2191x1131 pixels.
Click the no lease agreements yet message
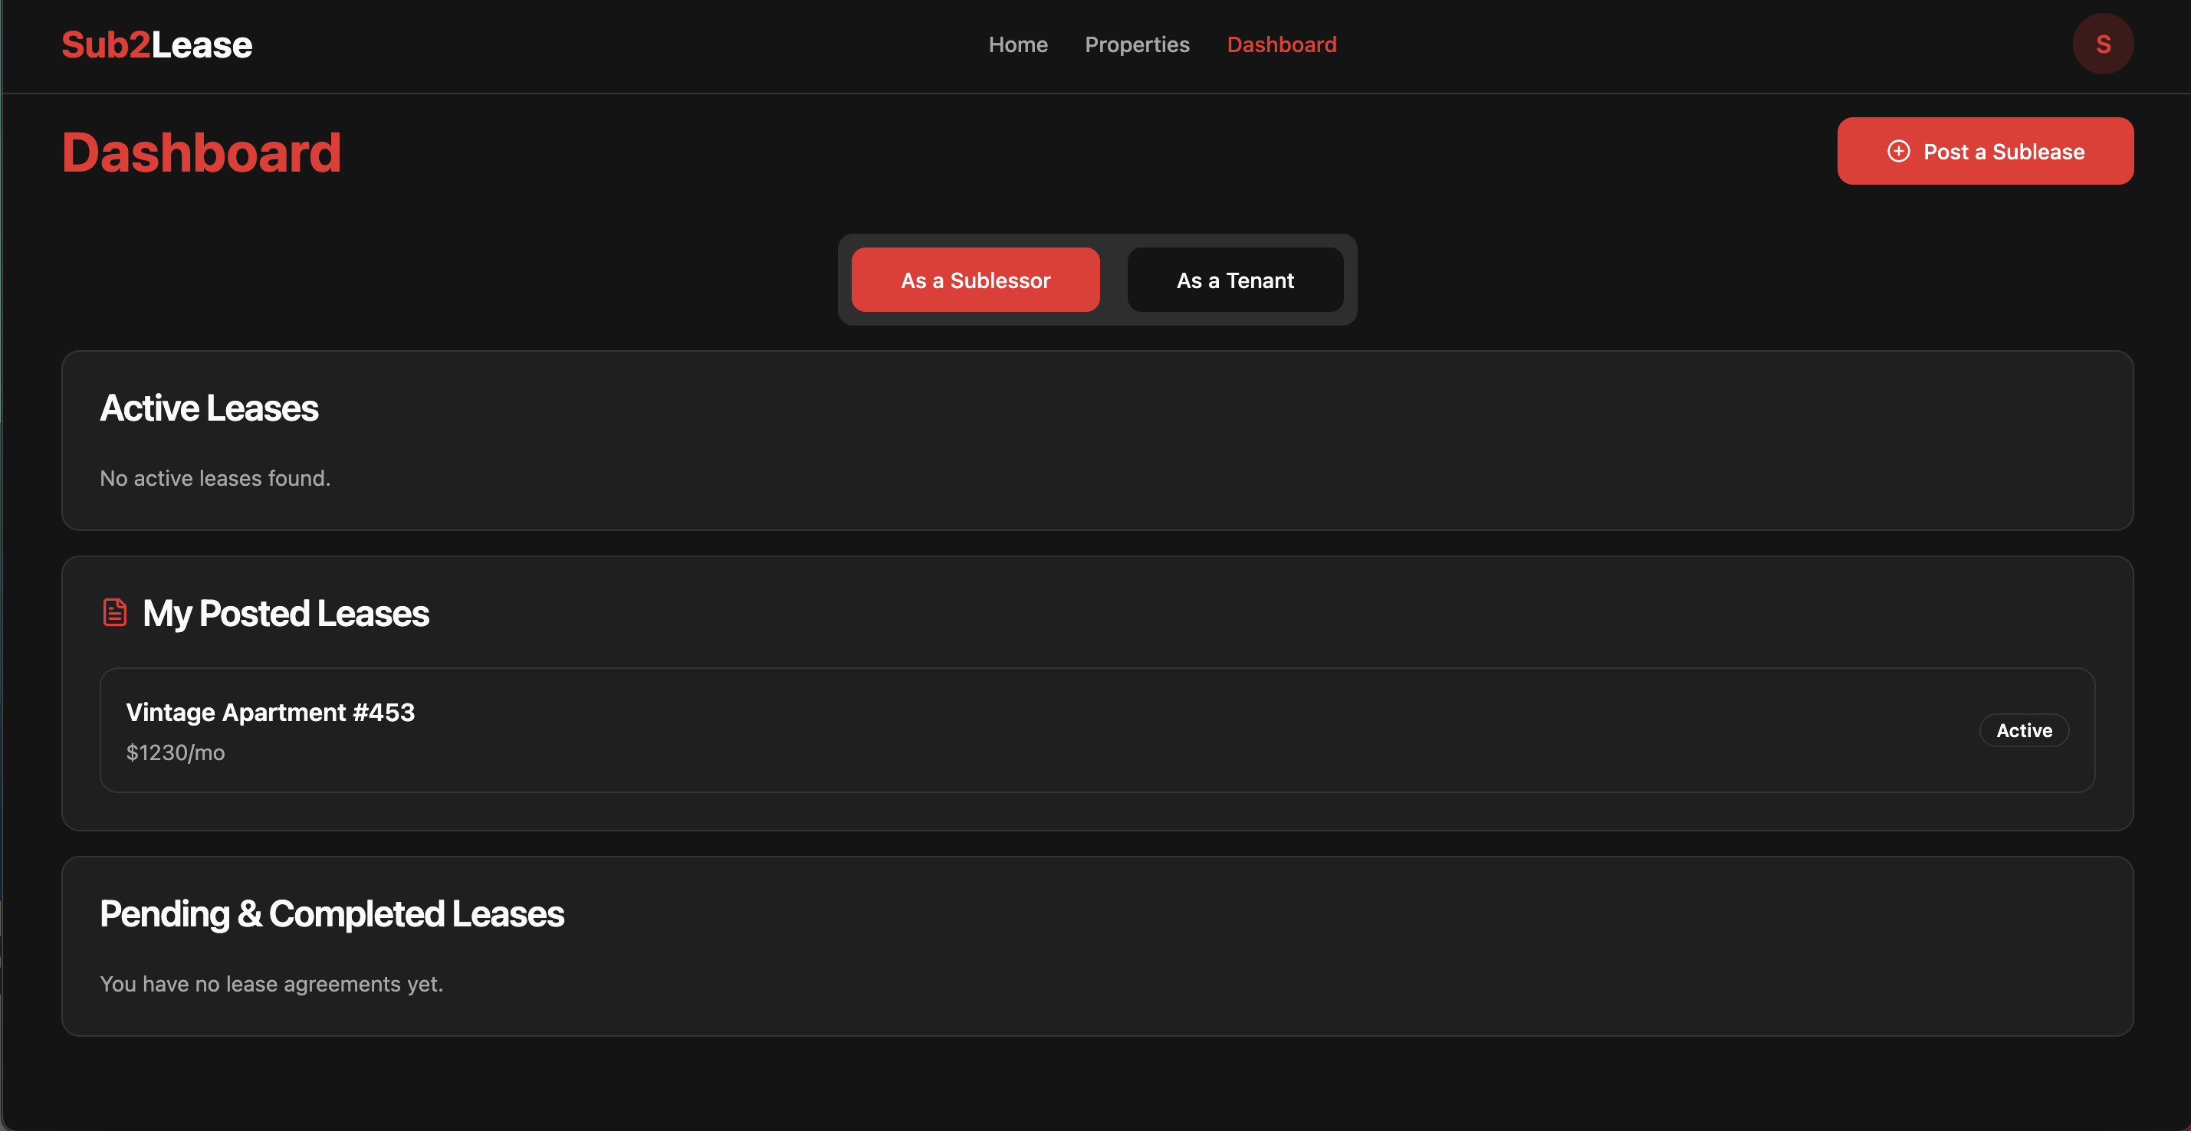tap(271, 984)
